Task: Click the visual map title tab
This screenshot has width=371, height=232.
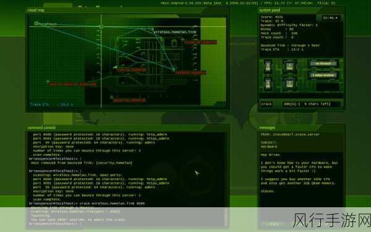Action: [36, 10]
